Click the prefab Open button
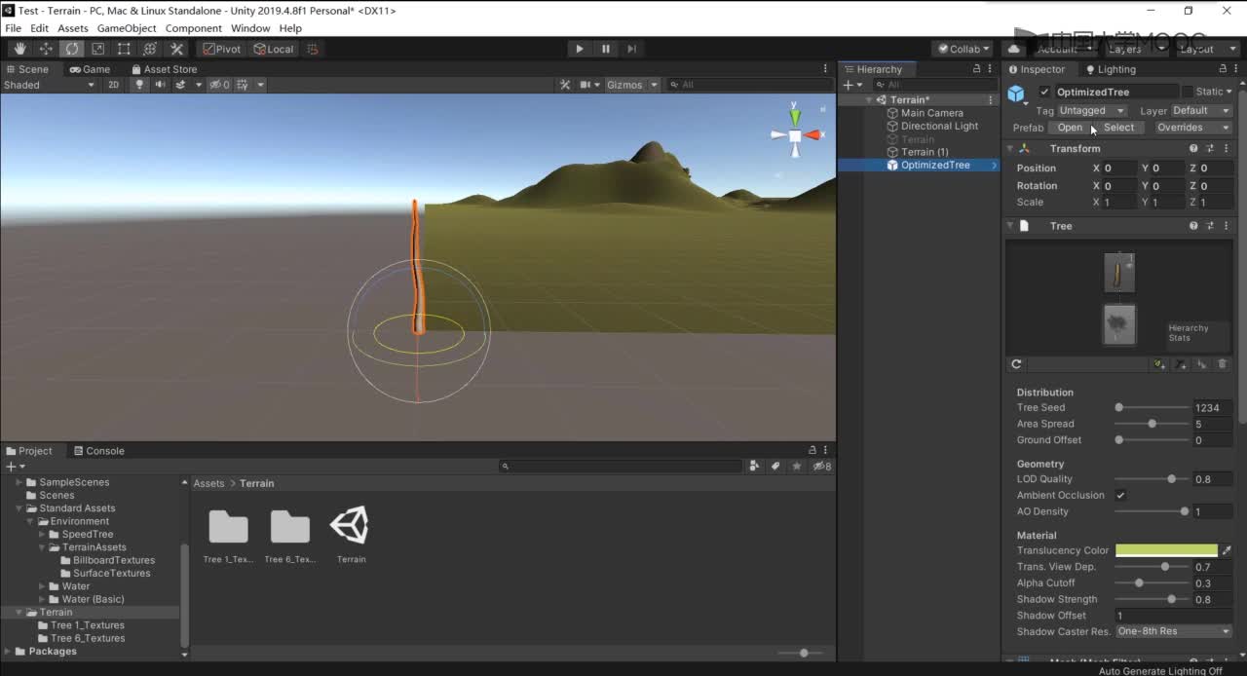Image resolution: width=1247 pixels, height=676 pixels. point(1070,128)
